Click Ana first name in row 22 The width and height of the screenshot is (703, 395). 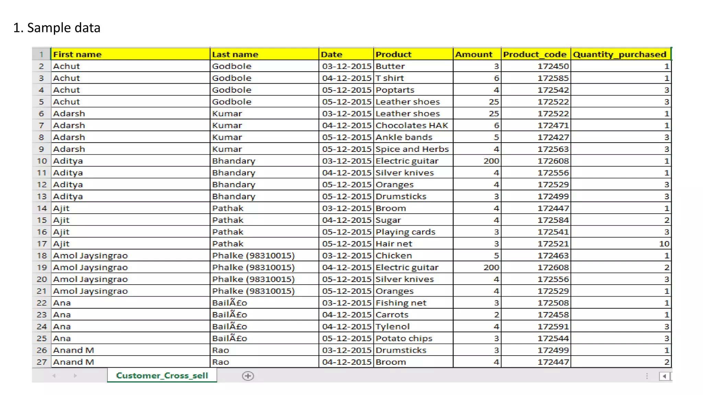pos(130,303)
